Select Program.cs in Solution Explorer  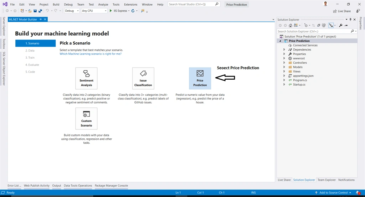[300, 80]
